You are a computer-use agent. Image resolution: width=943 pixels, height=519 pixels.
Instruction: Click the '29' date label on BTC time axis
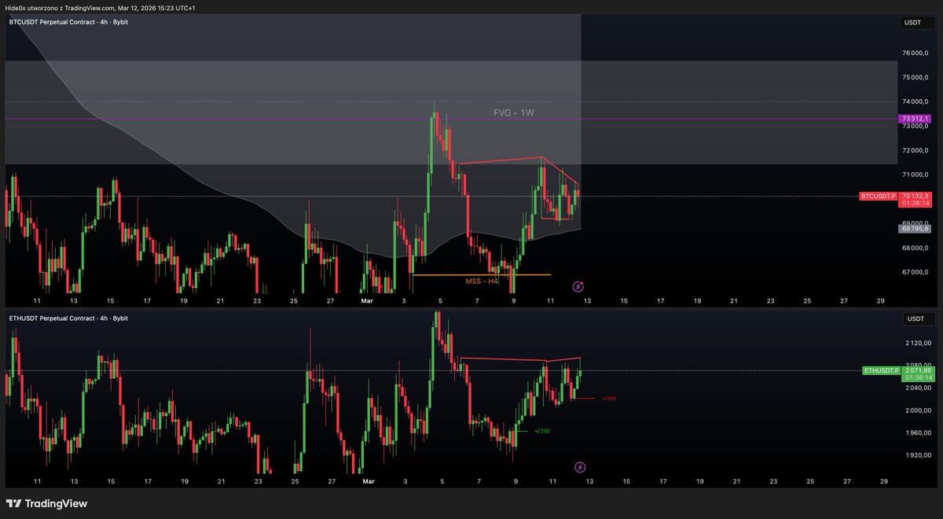click(881, 300)
